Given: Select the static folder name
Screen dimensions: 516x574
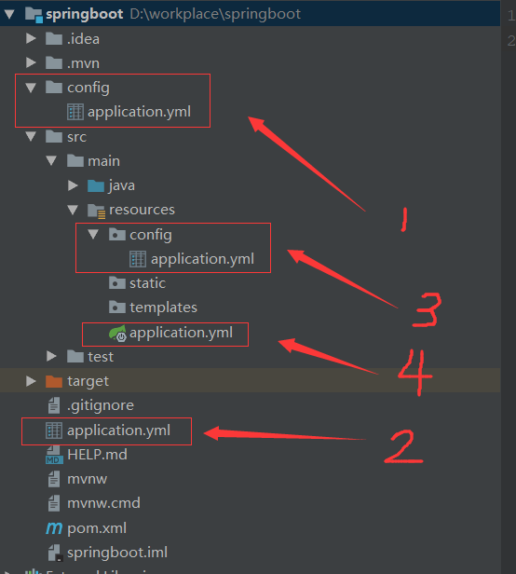Looking at the screenshot, I should coord(147,283).
